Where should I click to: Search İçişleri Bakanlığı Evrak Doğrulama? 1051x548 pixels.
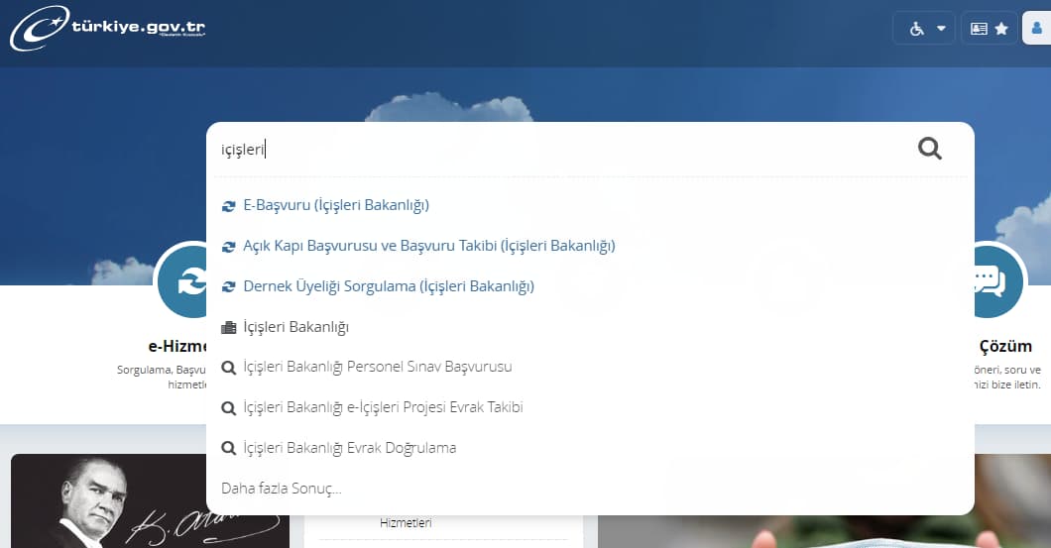click(349, 448)
